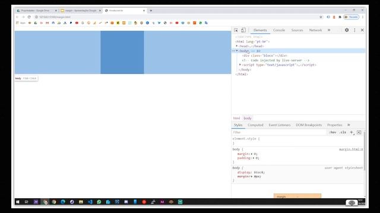Open the Event Listeners sub-tab
Screen dimensions: 380x213
click(x=280, y=125)
